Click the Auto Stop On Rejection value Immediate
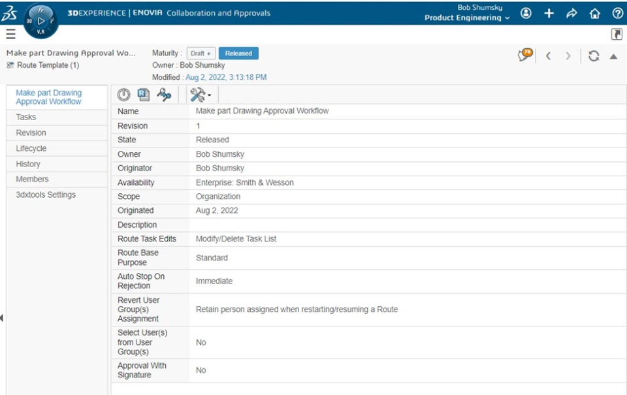627x395 pixels. click(x=214, y=281)
